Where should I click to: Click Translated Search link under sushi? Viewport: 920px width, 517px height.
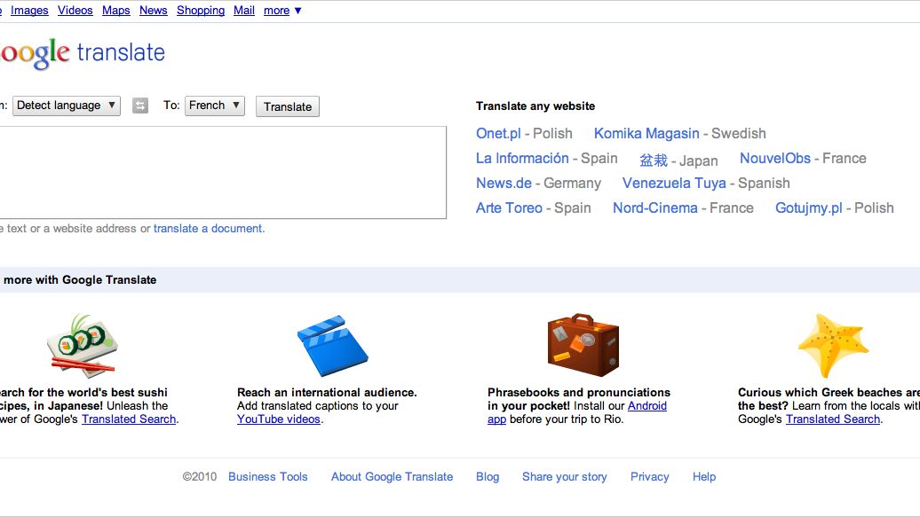click(x=129, y=419)
